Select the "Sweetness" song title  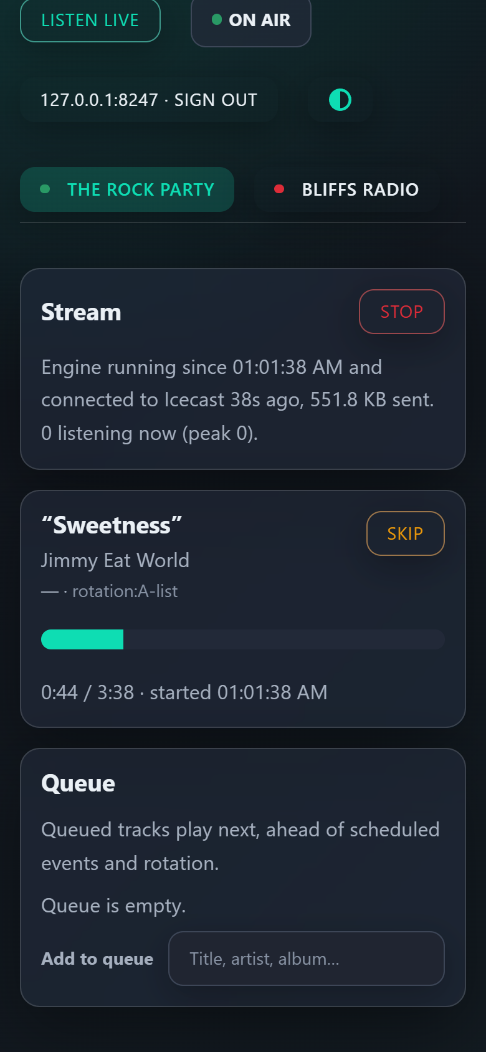pyautogui.click(x=112, y=525)
